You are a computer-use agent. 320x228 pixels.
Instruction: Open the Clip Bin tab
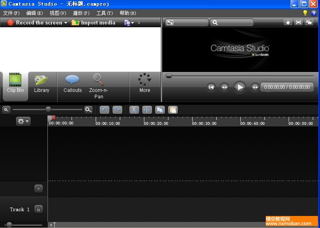[x=15, y=83]
